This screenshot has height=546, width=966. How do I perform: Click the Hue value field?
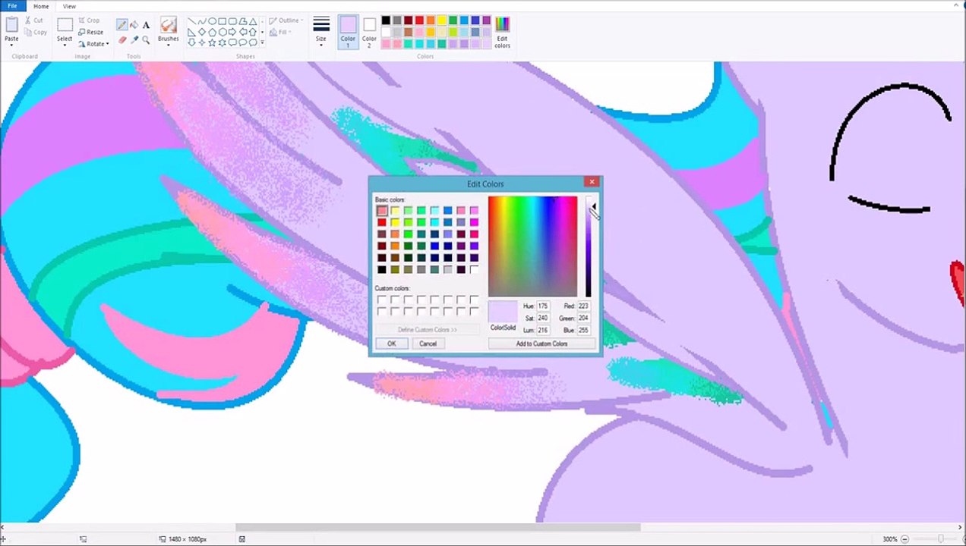(543, 306)
